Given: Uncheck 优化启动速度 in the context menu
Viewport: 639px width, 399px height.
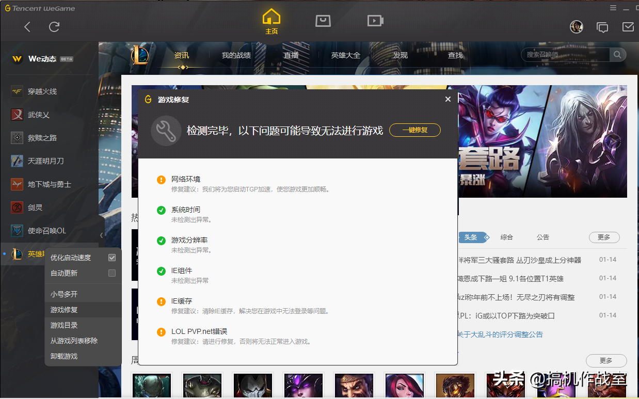Looking at the screenshot, I should point(111,257).
